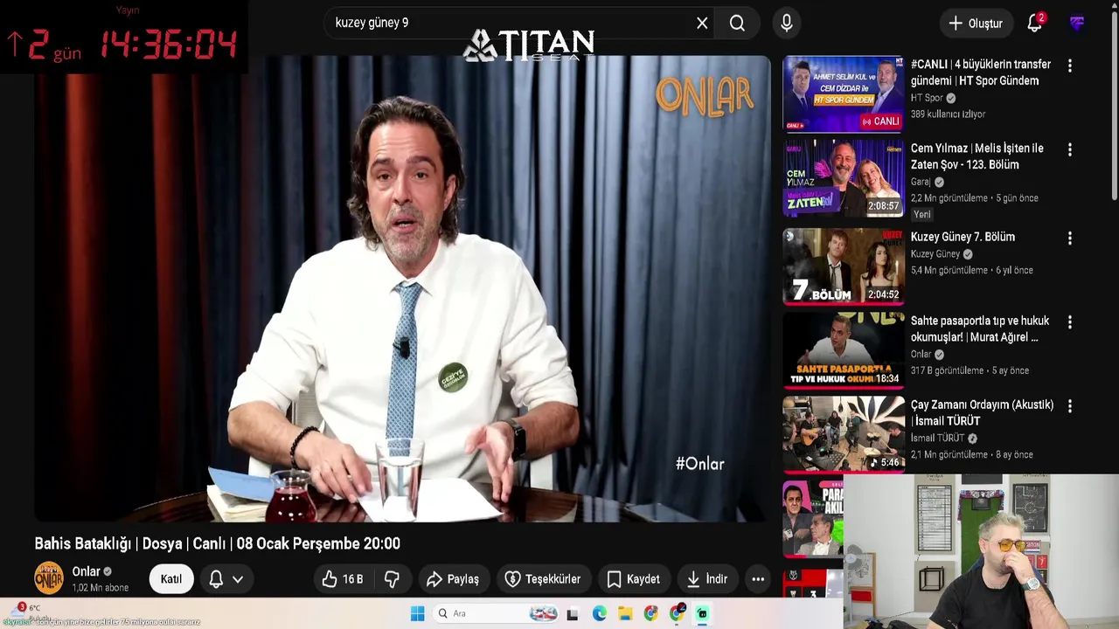Click title 'Çay Zamanı Ordayım (Akustik)'
Screen dimensions: 1119x629
pos(982,412)
